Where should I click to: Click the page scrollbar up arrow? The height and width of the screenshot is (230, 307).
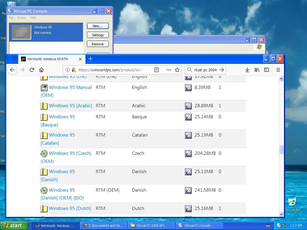(x=281, y=79)
